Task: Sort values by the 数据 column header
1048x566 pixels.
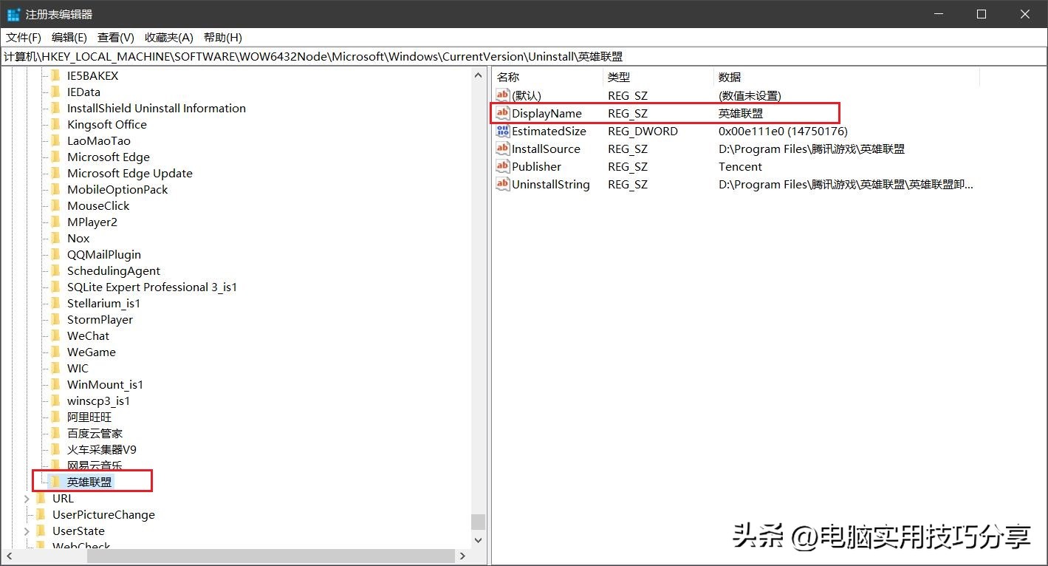Action: pyautogui.click(x=846, y=77)
